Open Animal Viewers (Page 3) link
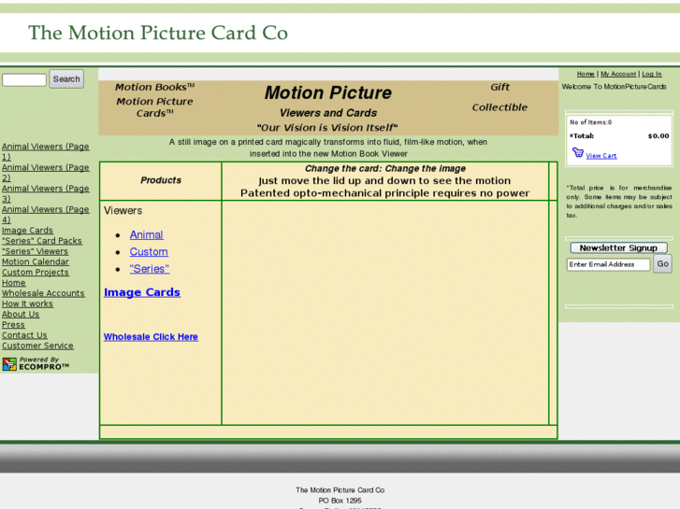The width and height of the screenshot is (680, 509). [45, 193]
